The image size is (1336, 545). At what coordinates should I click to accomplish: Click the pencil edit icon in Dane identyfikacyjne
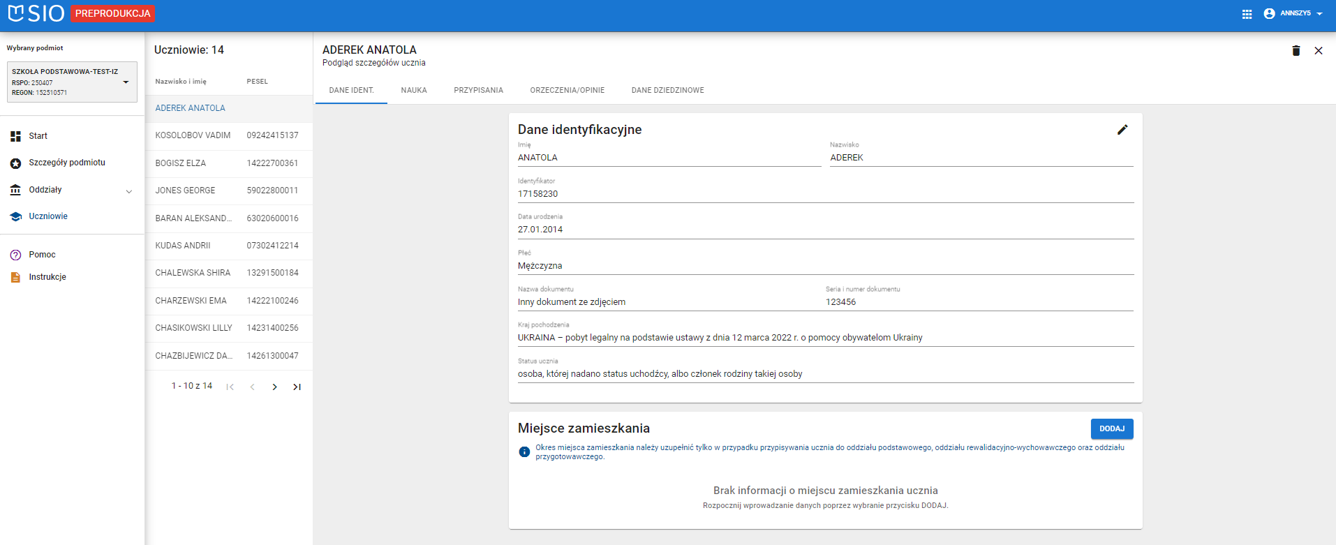coord(1122,130)
